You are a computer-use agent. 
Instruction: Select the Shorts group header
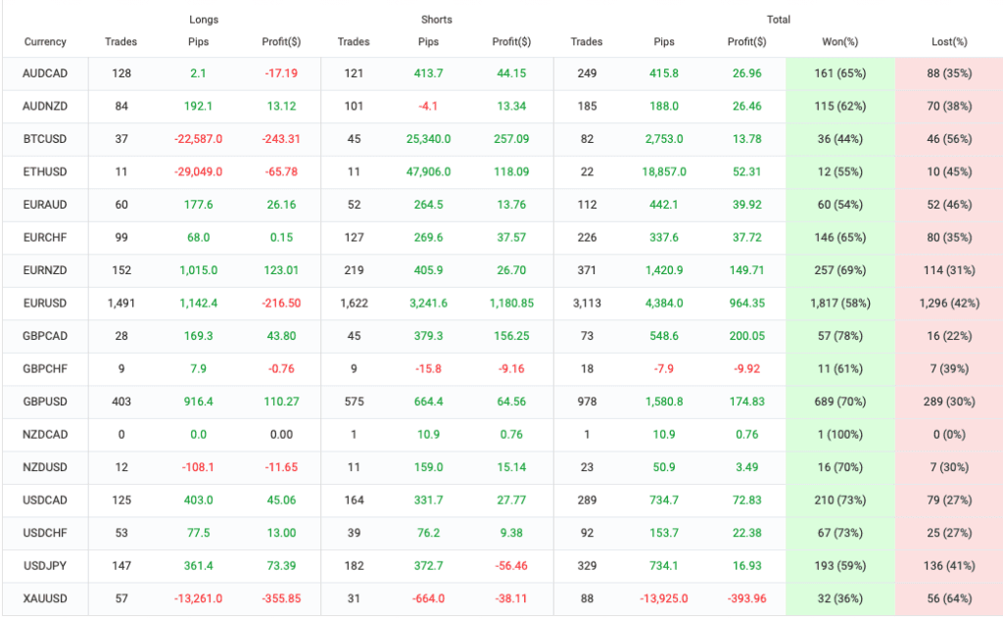[437, 20]
